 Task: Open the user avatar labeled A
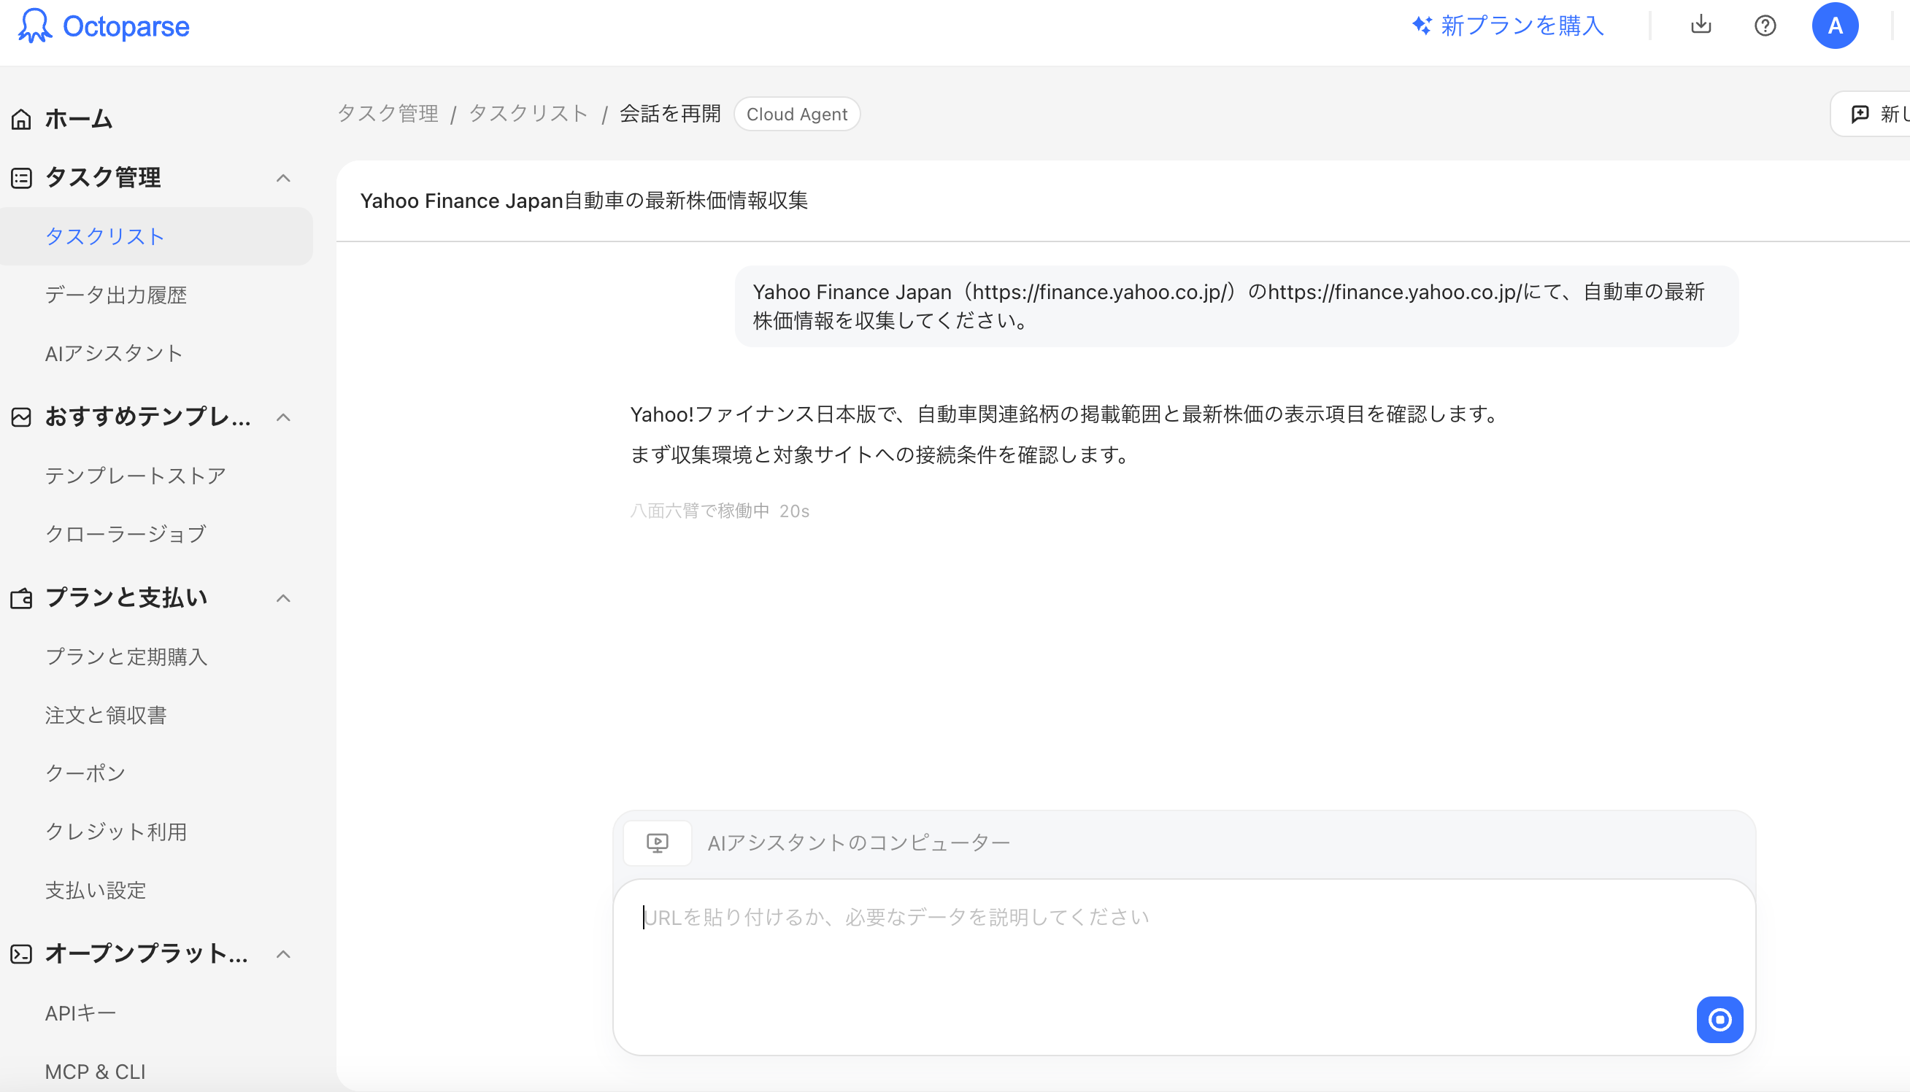click(x=1834, y=26)
